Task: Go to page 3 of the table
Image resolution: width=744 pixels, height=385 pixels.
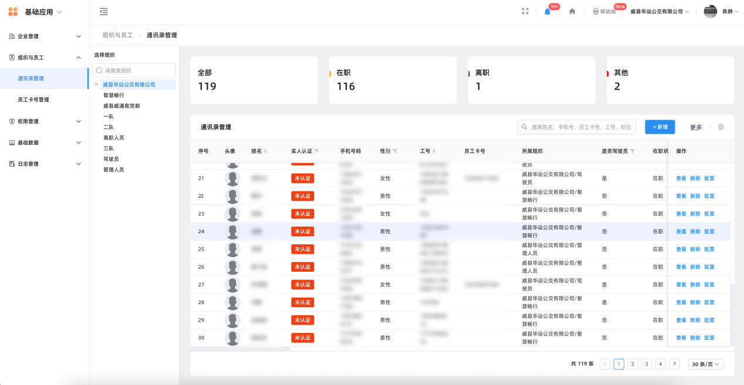Action: coord(647,364)
